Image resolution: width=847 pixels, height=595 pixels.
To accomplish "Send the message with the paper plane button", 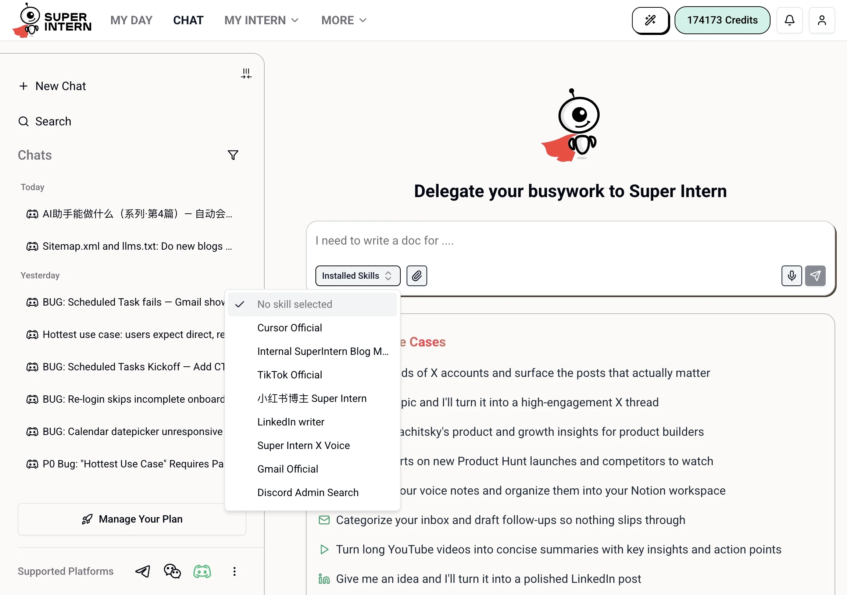I will (815, 276).
